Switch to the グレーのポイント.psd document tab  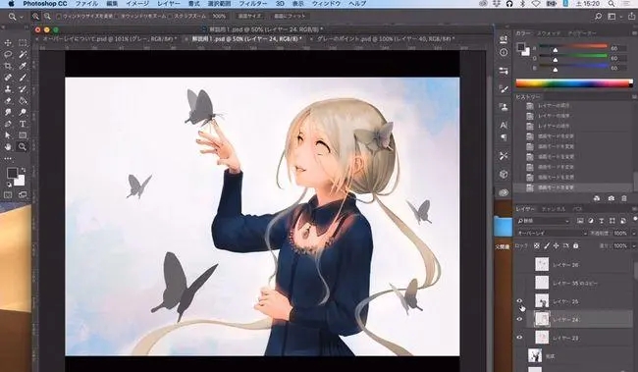tap(386, 39)
